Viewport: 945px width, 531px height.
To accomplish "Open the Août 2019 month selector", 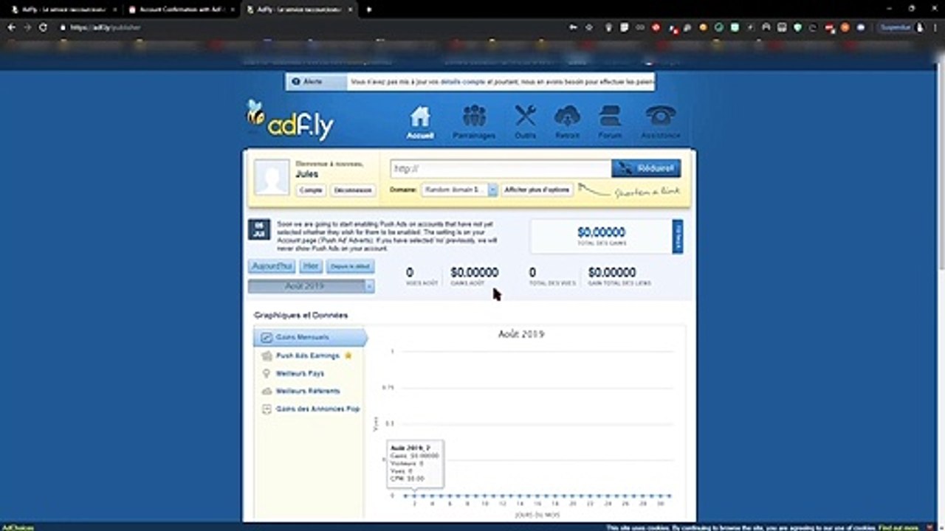I will coord(311,286).
